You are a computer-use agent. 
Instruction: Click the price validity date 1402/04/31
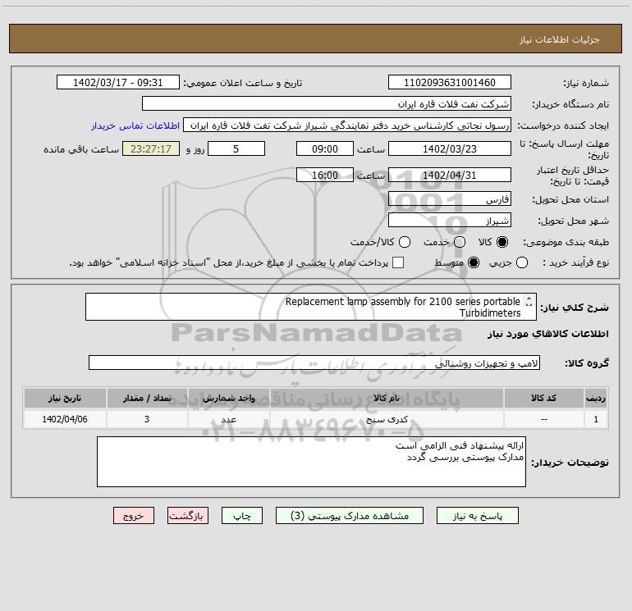pyautogui.click(x=450, y=175)
